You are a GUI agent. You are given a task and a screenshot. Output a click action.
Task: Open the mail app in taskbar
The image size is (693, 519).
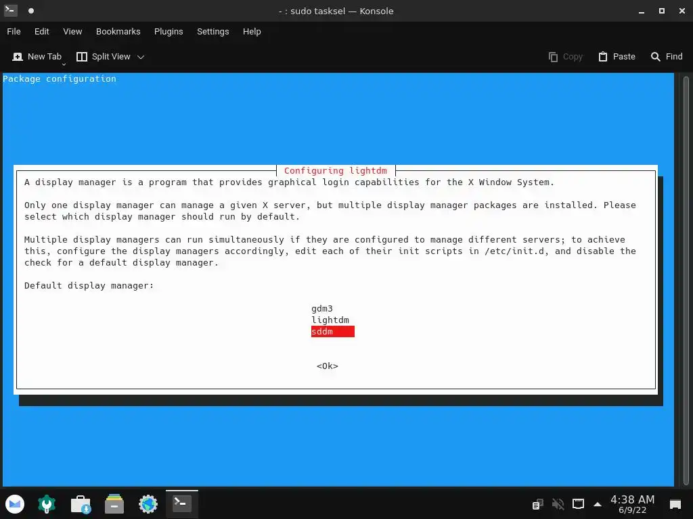click(15, 503)
